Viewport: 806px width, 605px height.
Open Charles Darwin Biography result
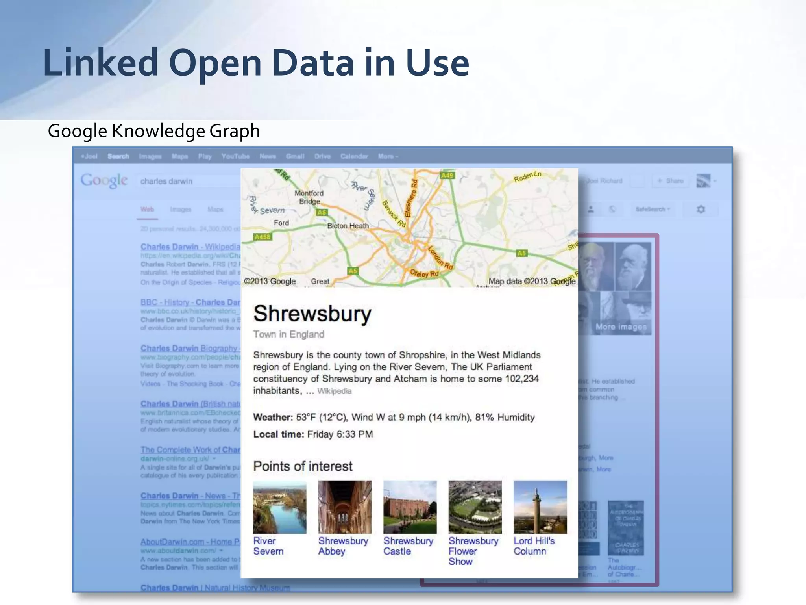(190, 348)
